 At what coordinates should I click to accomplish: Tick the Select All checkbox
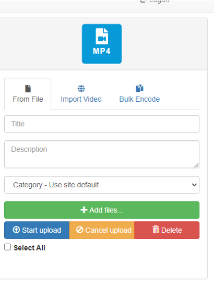click(7, 247)
